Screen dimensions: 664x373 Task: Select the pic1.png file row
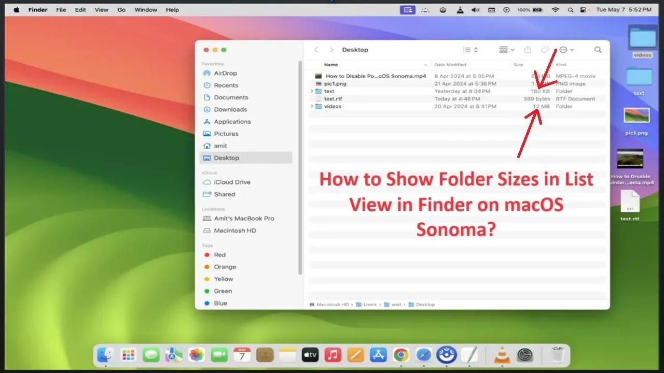click(x=457, y=83)
